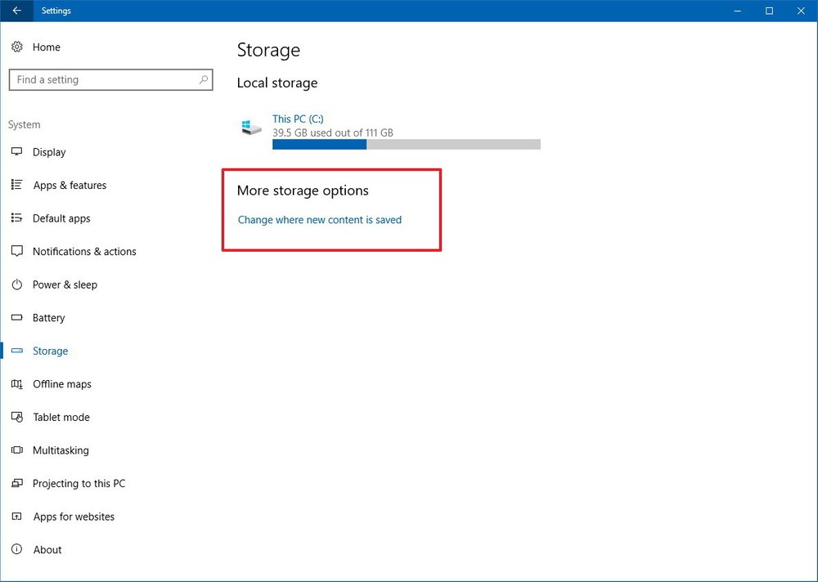Click Change where new content is saved
The width and height of the screenshot is (818, 582).
point(320,220)
